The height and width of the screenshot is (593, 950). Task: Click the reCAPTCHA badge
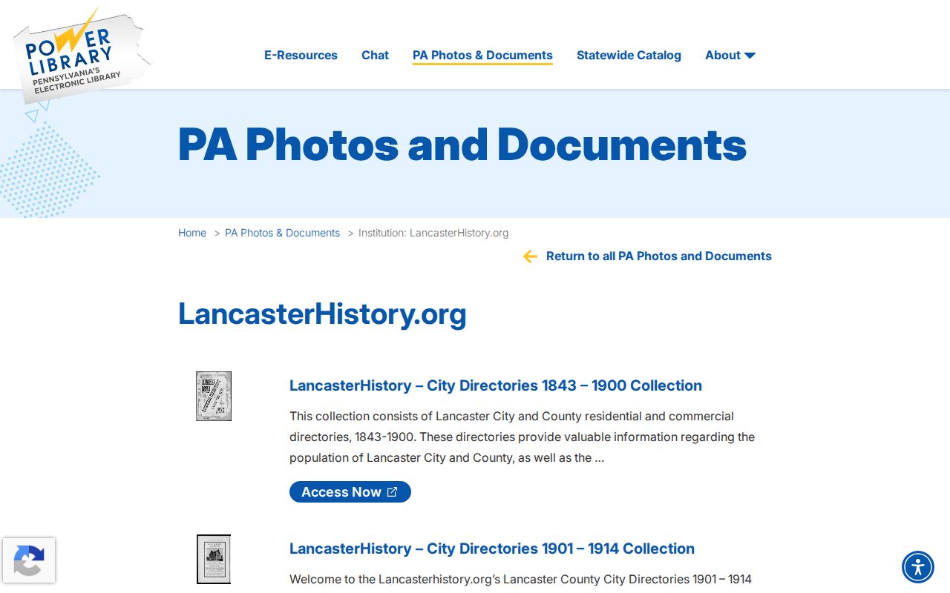pos(29,560)
